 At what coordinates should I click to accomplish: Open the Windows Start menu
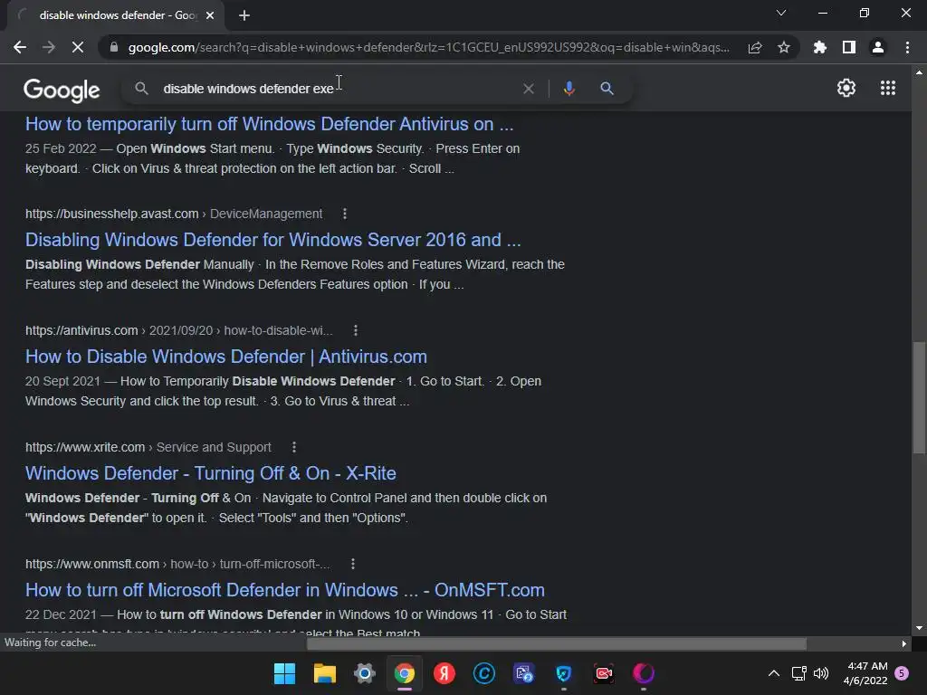(284, 673)
